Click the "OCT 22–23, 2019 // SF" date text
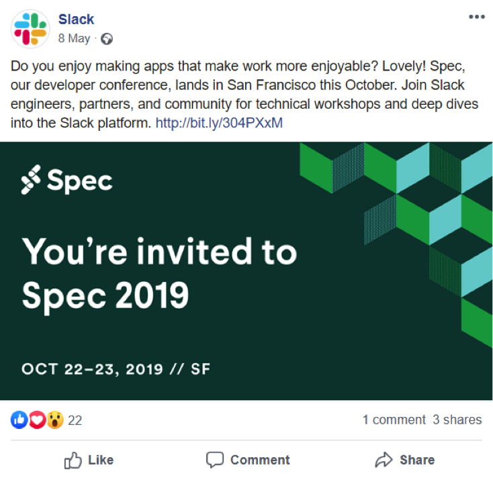Viewport: 493px width, 478px height. (x=117, y=369)
